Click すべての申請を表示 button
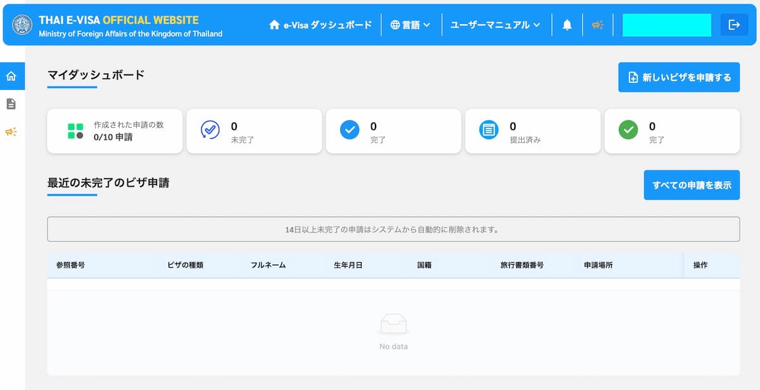Screen dimensions: 760x390 pos(692,185)
